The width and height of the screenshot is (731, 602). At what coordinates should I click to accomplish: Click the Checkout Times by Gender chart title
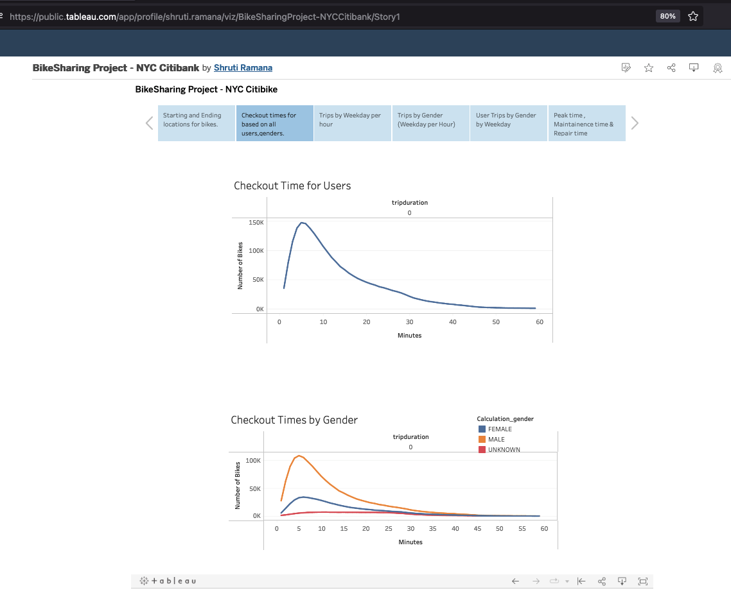coord(294,420)
